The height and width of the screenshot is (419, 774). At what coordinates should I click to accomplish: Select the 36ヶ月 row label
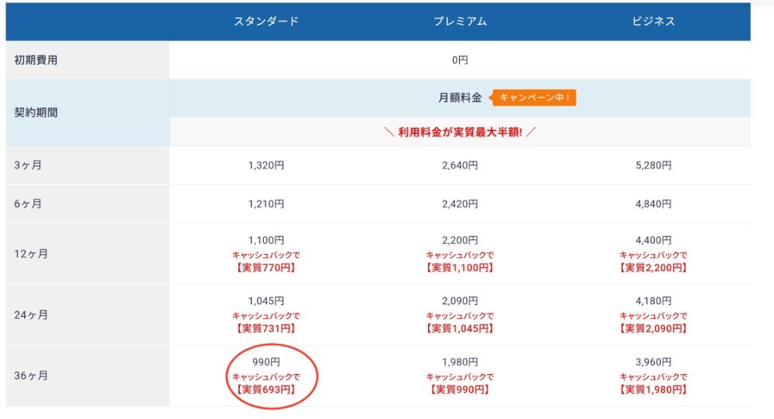click(31, 376)
